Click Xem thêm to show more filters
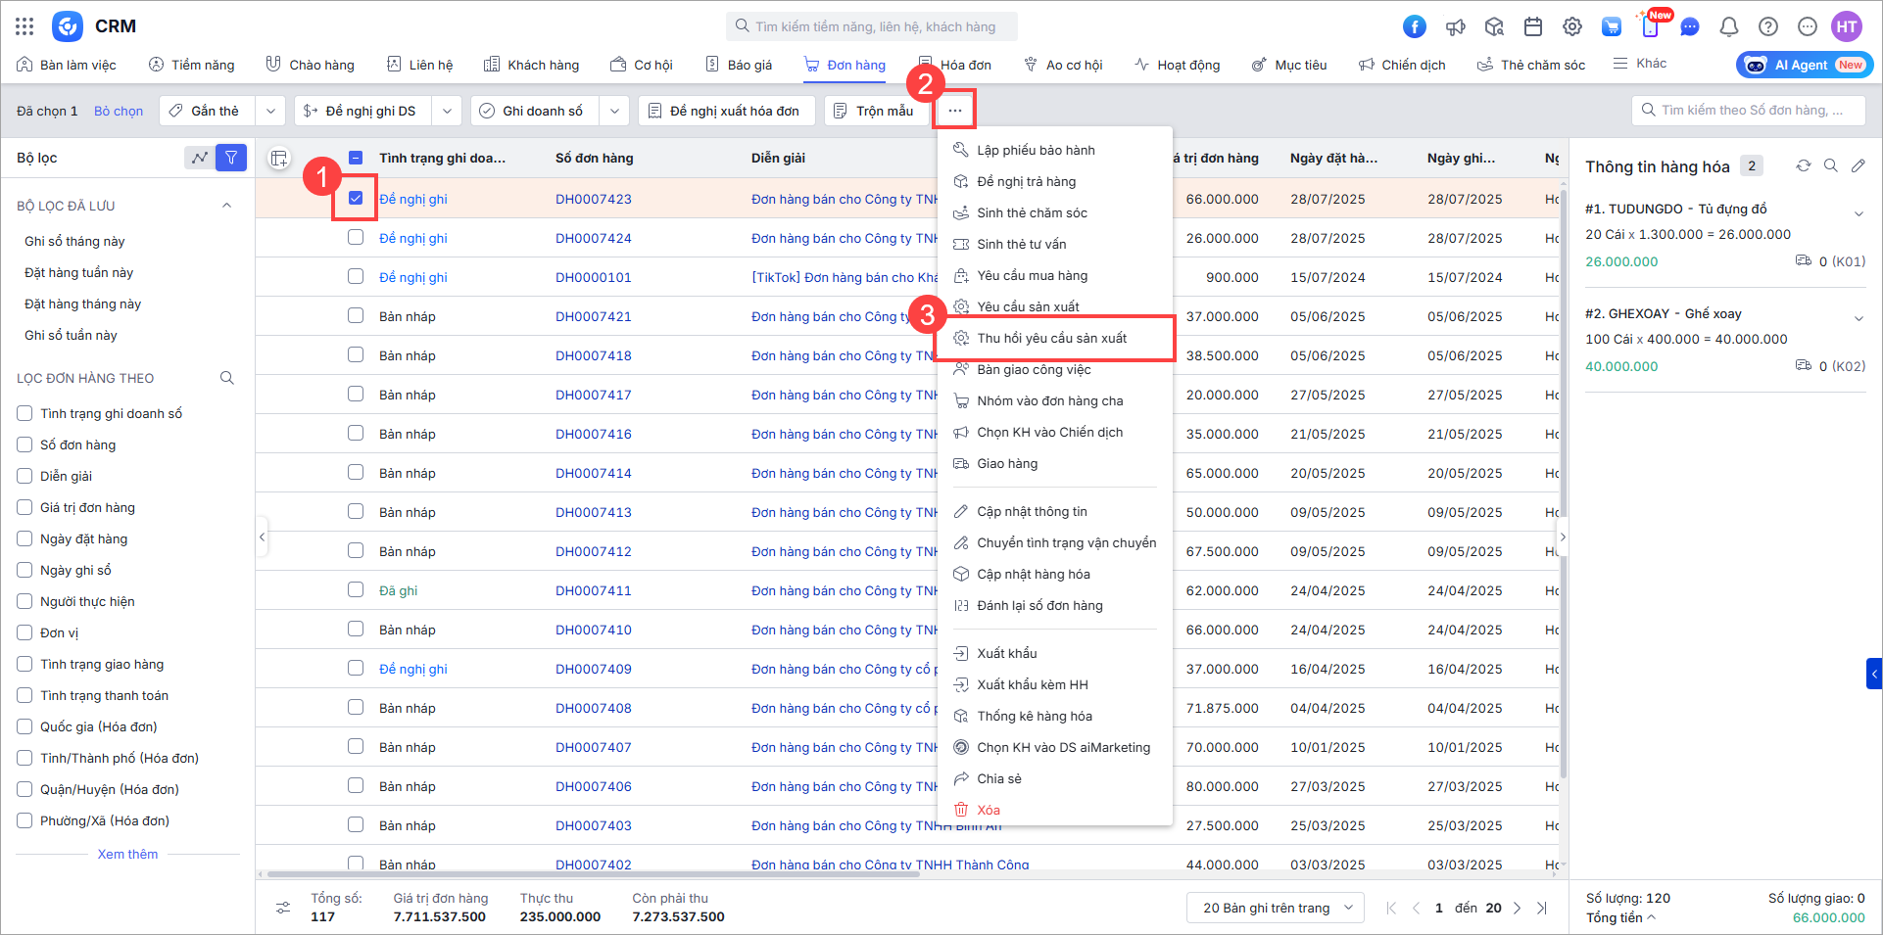This screenshot has width=1883, height=935. (x=127, y=854)
